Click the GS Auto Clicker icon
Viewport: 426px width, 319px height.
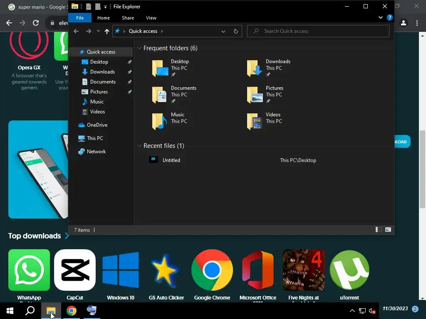(x=166, y=270)
